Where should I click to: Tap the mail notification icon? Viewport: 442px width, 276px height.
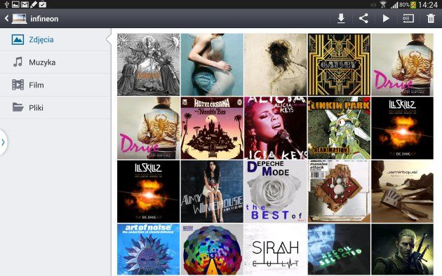click(x=25, y=4)
